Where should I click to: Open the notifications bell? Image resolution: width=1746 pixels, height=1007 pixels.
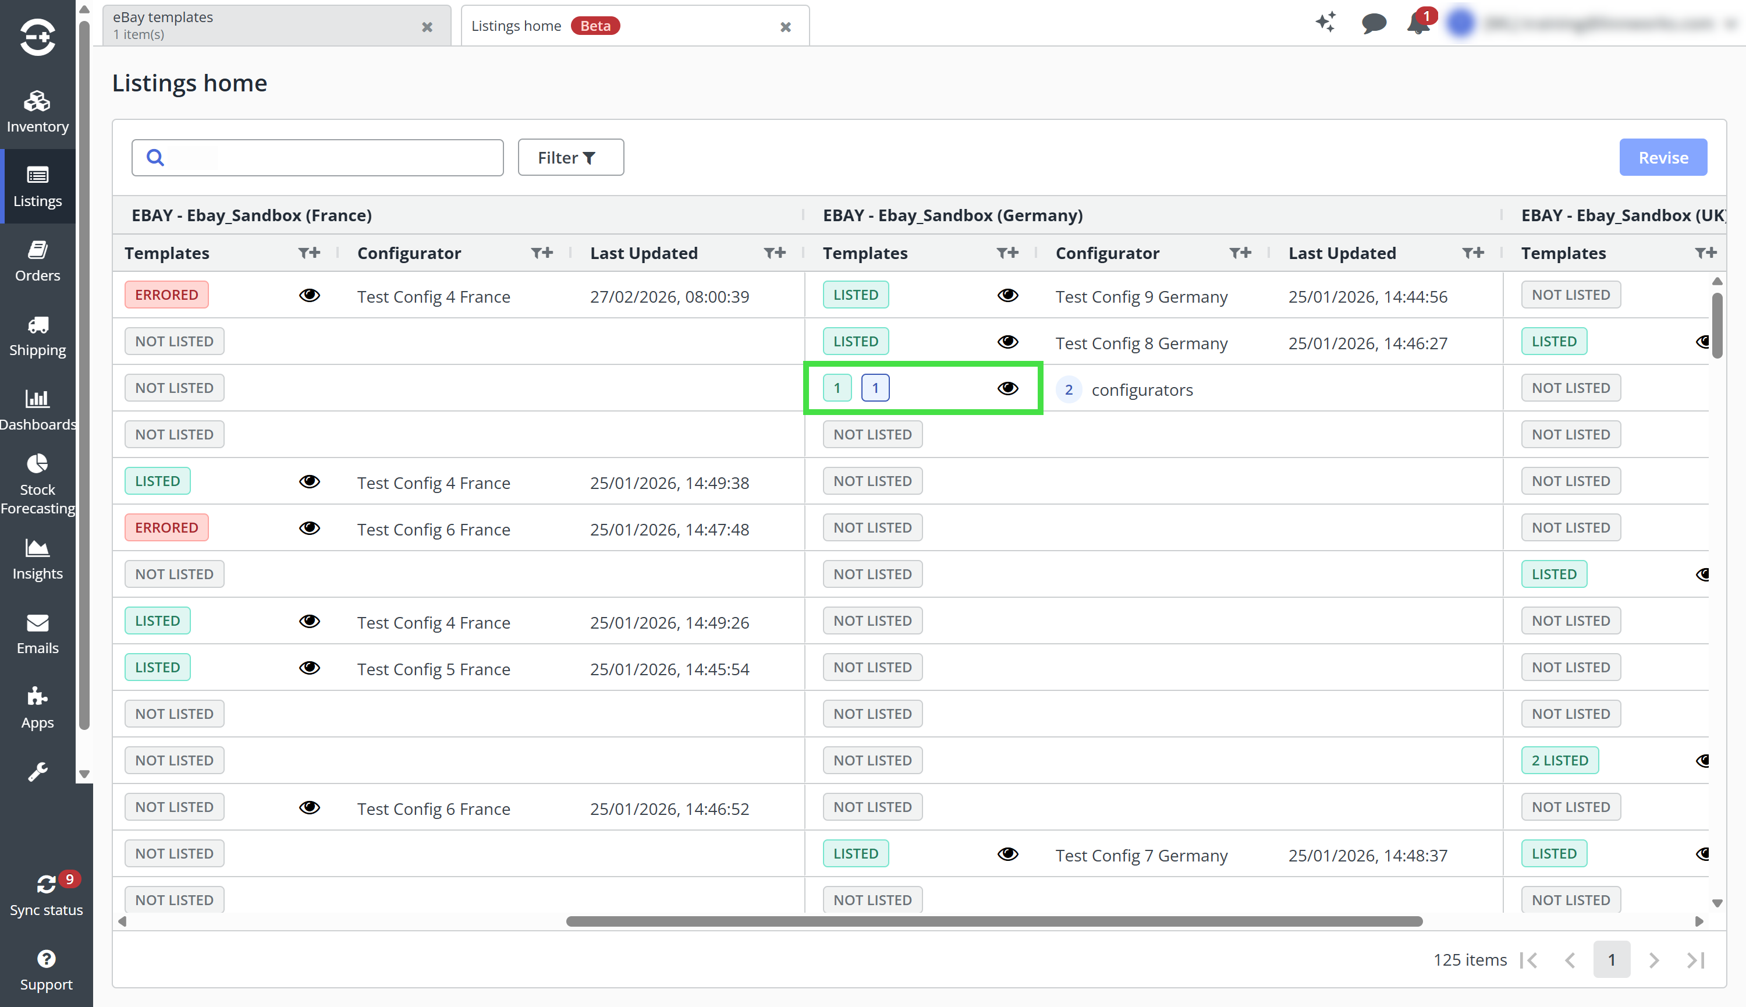point(1418,23)
